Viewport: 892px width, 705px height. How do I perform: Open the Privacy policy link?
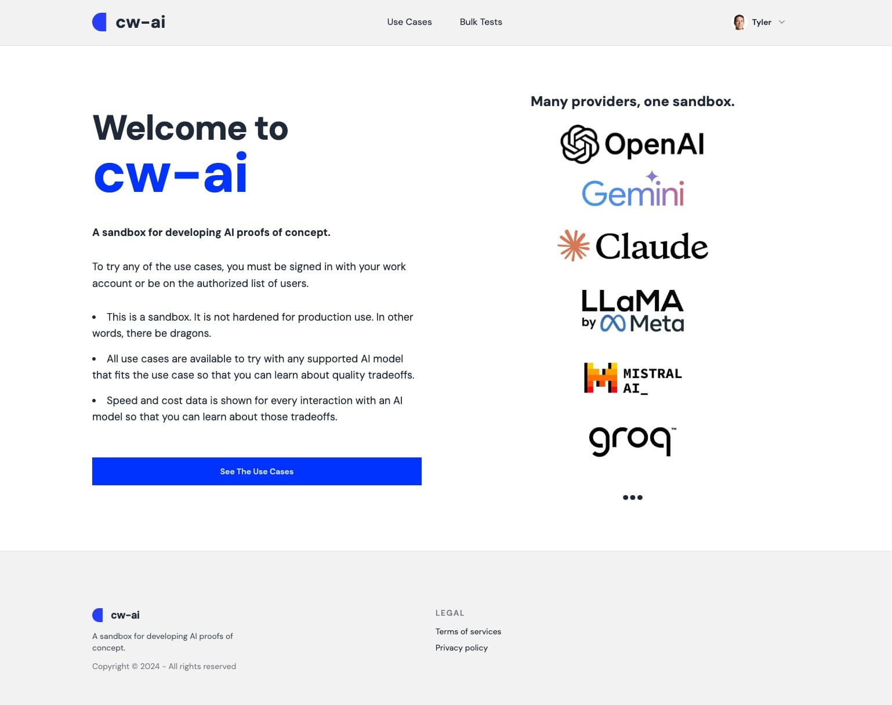coord(462,648)
